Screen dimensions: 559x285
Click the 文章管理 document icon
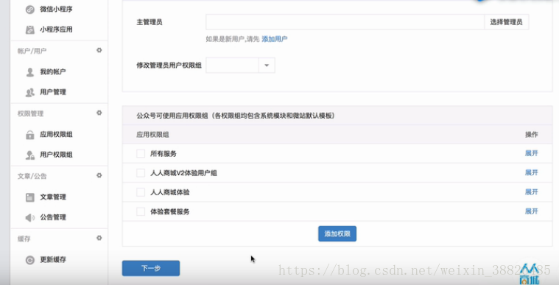tap(30, 197)
